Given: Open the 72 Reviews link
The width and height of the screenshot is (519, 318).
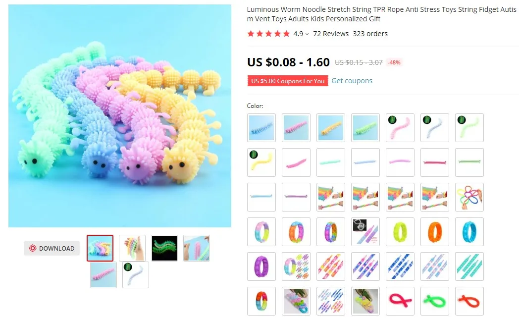Looking at the screenshot, I should coord(331,34).
